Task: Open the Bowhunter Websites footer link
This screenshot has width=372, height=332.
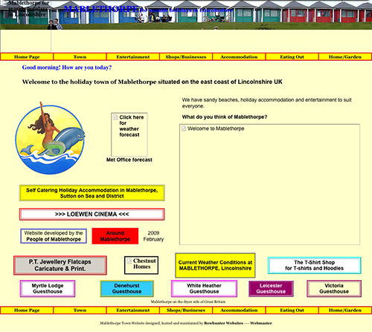Action: (223, 323)
